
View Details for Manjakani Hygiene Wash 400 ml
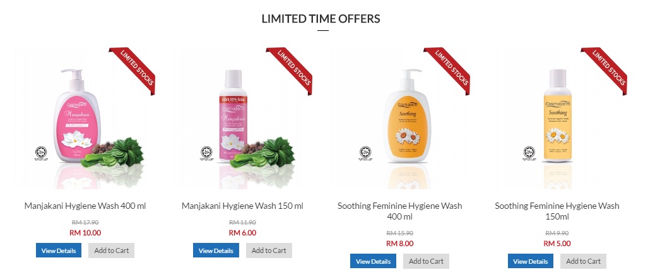point(59,250)
